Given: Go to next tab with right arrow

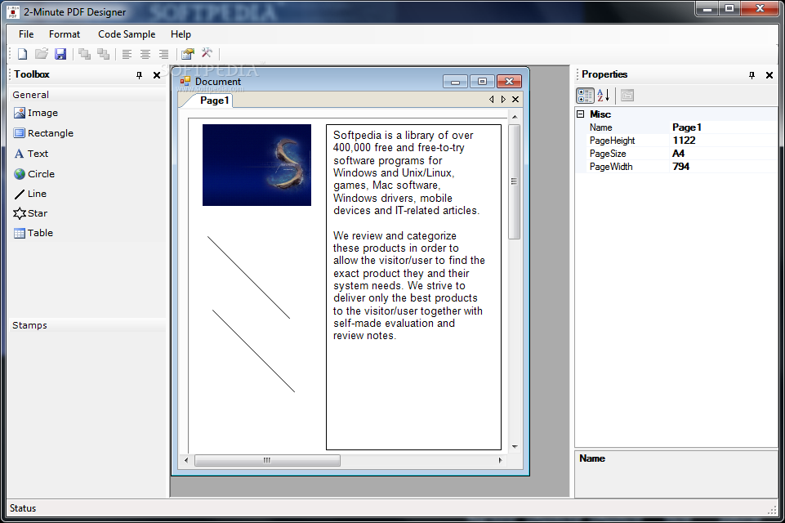Looking at the screenshot, I should click(503, 100).
